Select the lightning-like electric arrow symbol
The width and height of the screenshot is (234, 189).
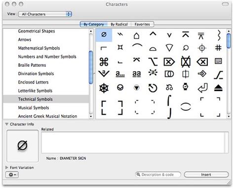pos(120,34)
